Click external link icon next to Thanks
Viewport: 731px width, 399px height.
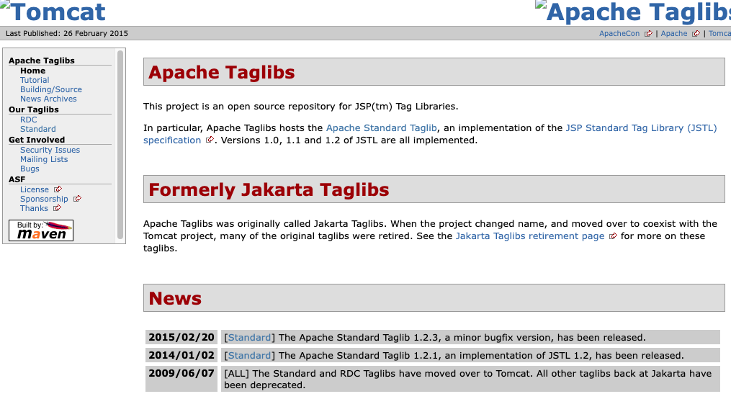pos(58,208)
